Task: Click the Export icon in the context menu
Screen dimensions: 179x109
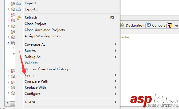Action: tap(18, 9)
